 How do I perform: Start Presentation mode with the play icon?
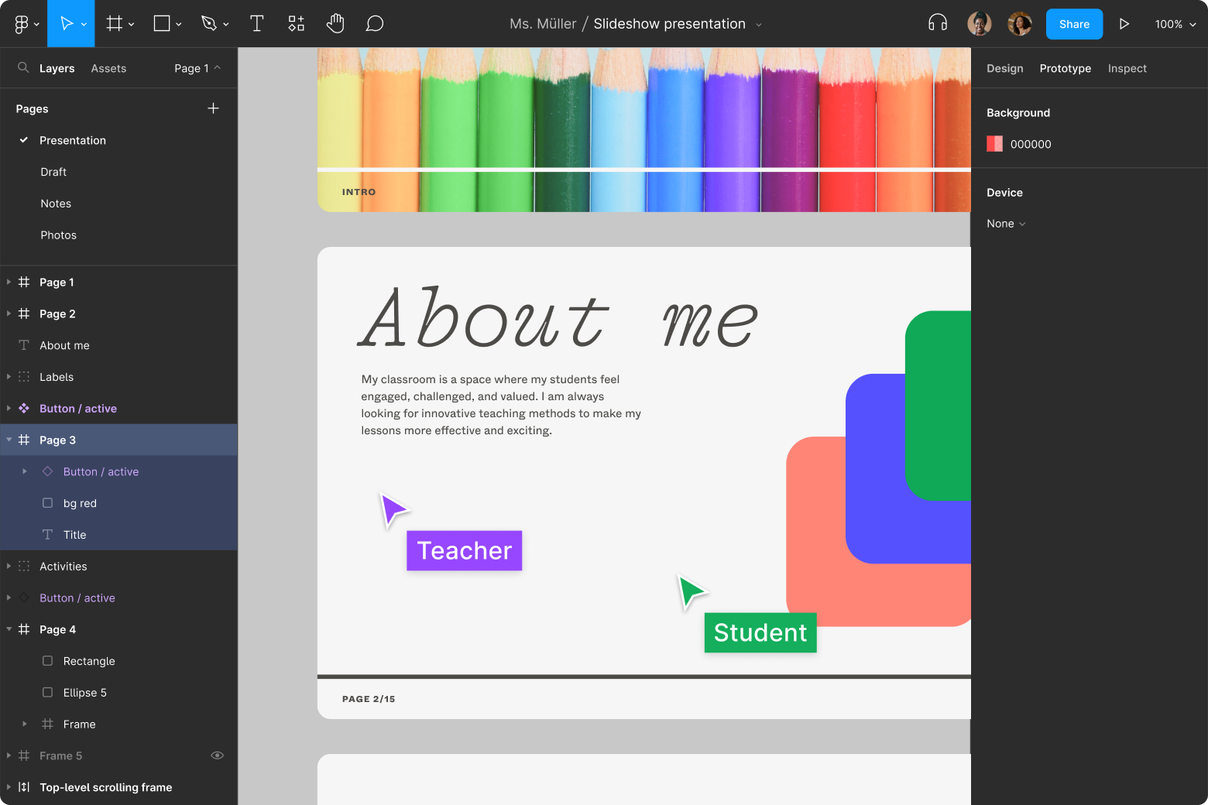(x=1124, y=23)
